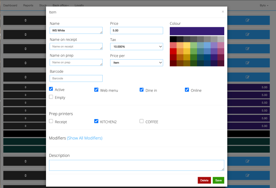Uncheck the Active checkbox
The image size is (276, 188).
click(51, 89)
